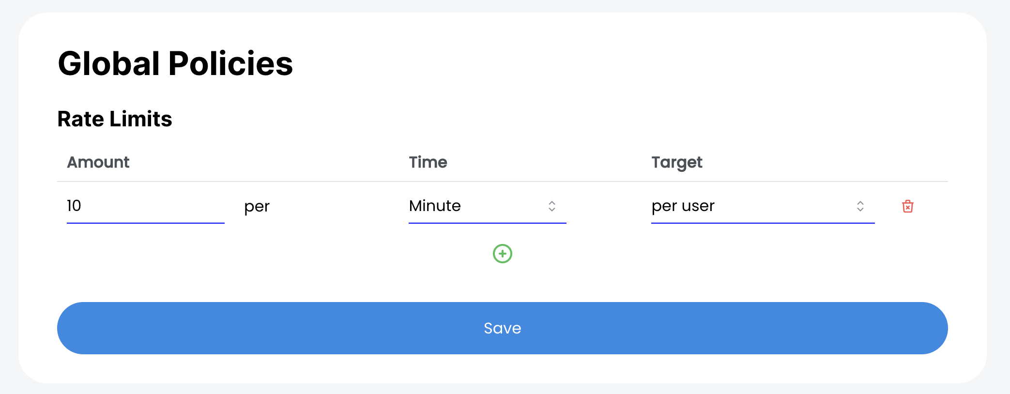The width and height of the screenshot is (1010, 394).
Task: Click the Minute text in the Time selector
Action: [x=435, y=206]
